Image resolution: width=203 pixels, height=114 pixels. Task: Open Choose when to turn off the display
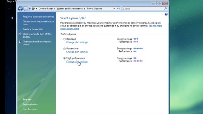[37, 35]
